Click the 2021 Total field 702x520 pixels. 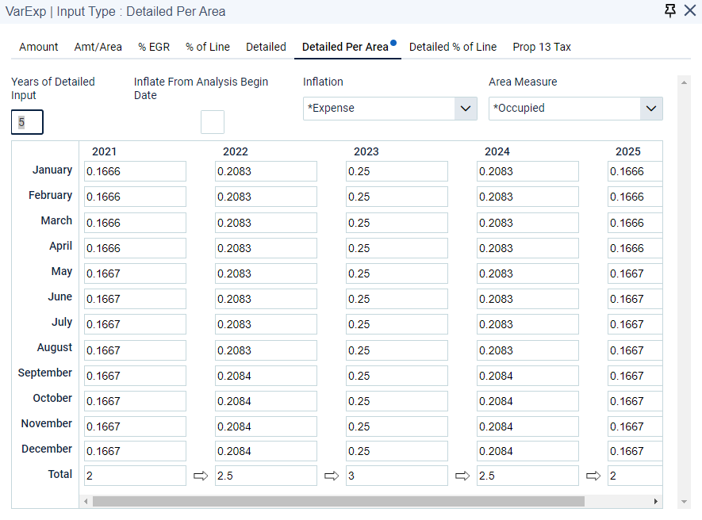[135, 476]
